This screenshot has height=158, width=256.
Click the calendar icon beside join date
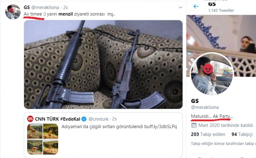tap(194, 126)
